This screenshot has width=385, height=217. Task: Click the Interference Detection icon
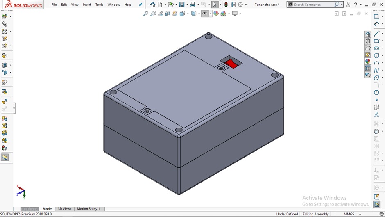[5, 118]
